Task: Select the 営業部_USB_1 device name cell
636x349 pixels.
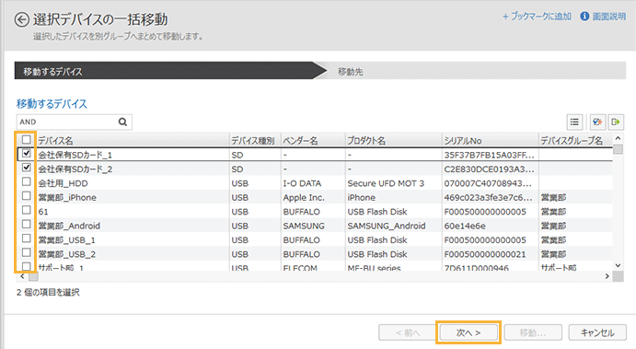Action: pos(133,239)
